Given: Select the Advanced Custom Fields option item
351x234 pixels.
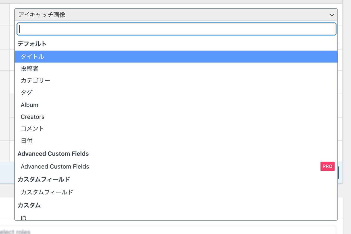Looking at the screenshot, I should [x=55, y=167].
